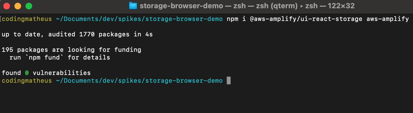Click the green 0 vulnerabilities count
Screen dimensions: 413x113
coord(27,73)
